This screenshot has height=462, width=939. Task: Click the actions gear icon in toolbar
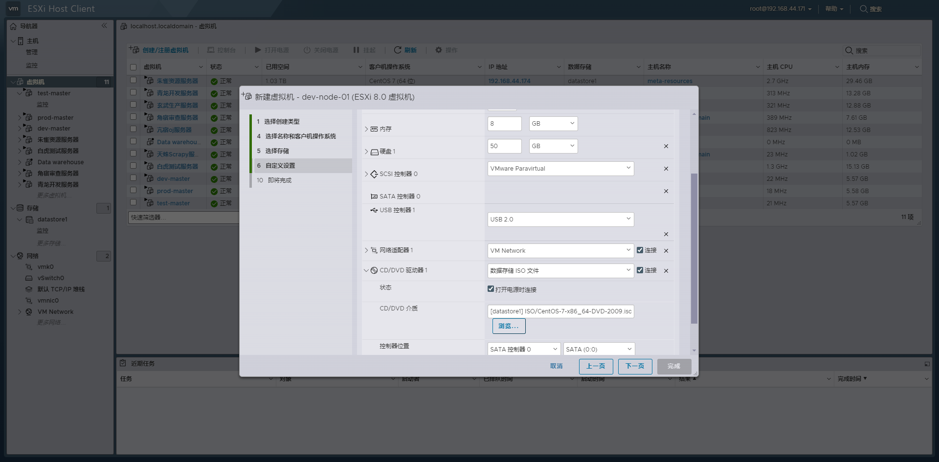[439, 50]
